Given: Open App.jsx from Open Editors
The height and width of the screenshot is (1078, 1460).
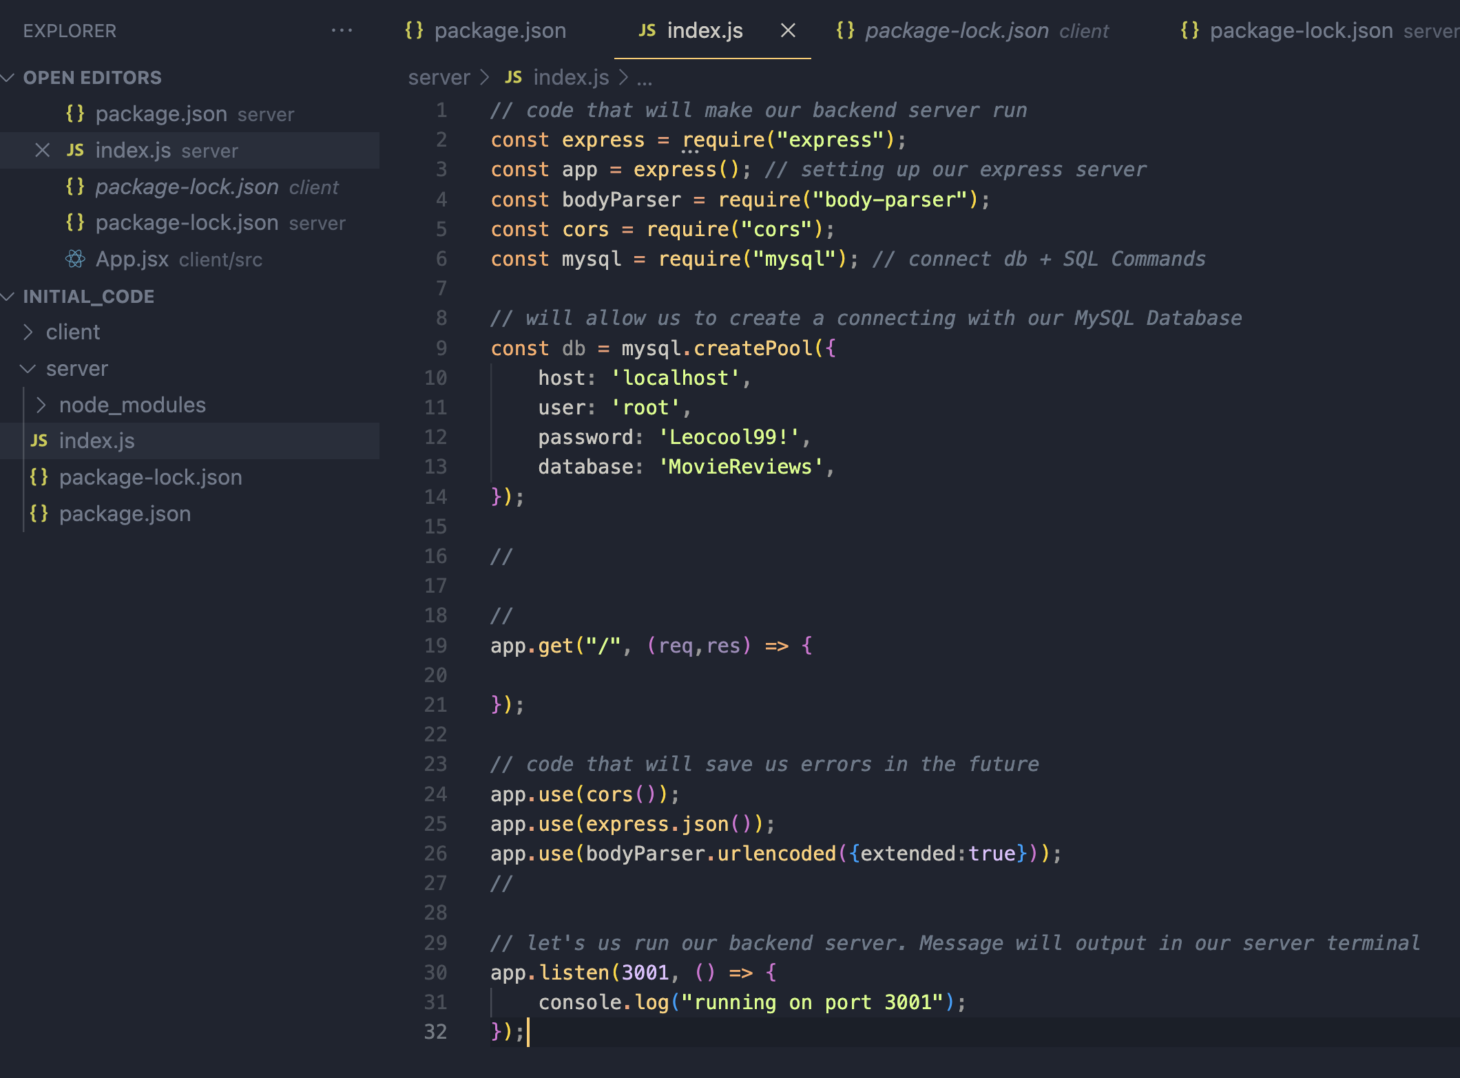Looking at the screenshot, I should coord(132,259).
